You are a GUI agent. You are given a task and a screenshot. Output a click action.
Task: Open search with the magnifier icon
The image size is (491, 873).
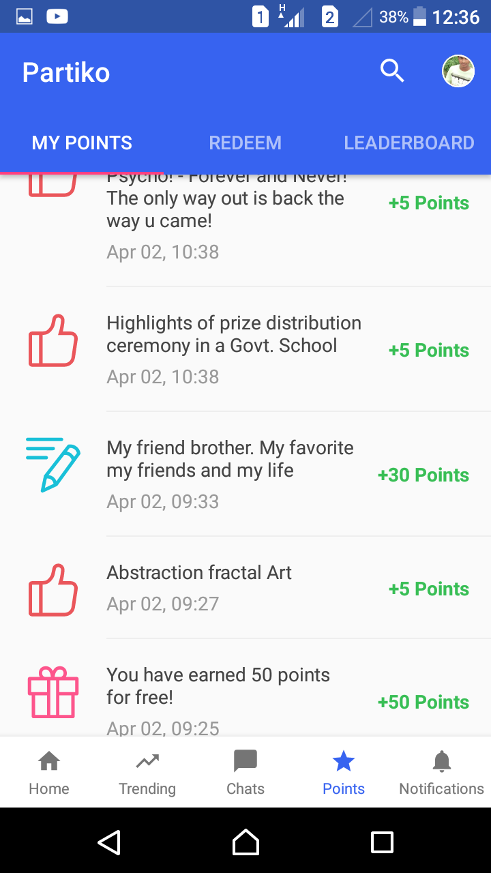392,71
